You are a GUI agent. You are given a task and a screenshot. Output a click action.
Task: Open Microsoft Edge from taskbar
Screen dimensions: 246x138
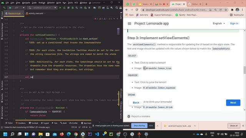69,134
